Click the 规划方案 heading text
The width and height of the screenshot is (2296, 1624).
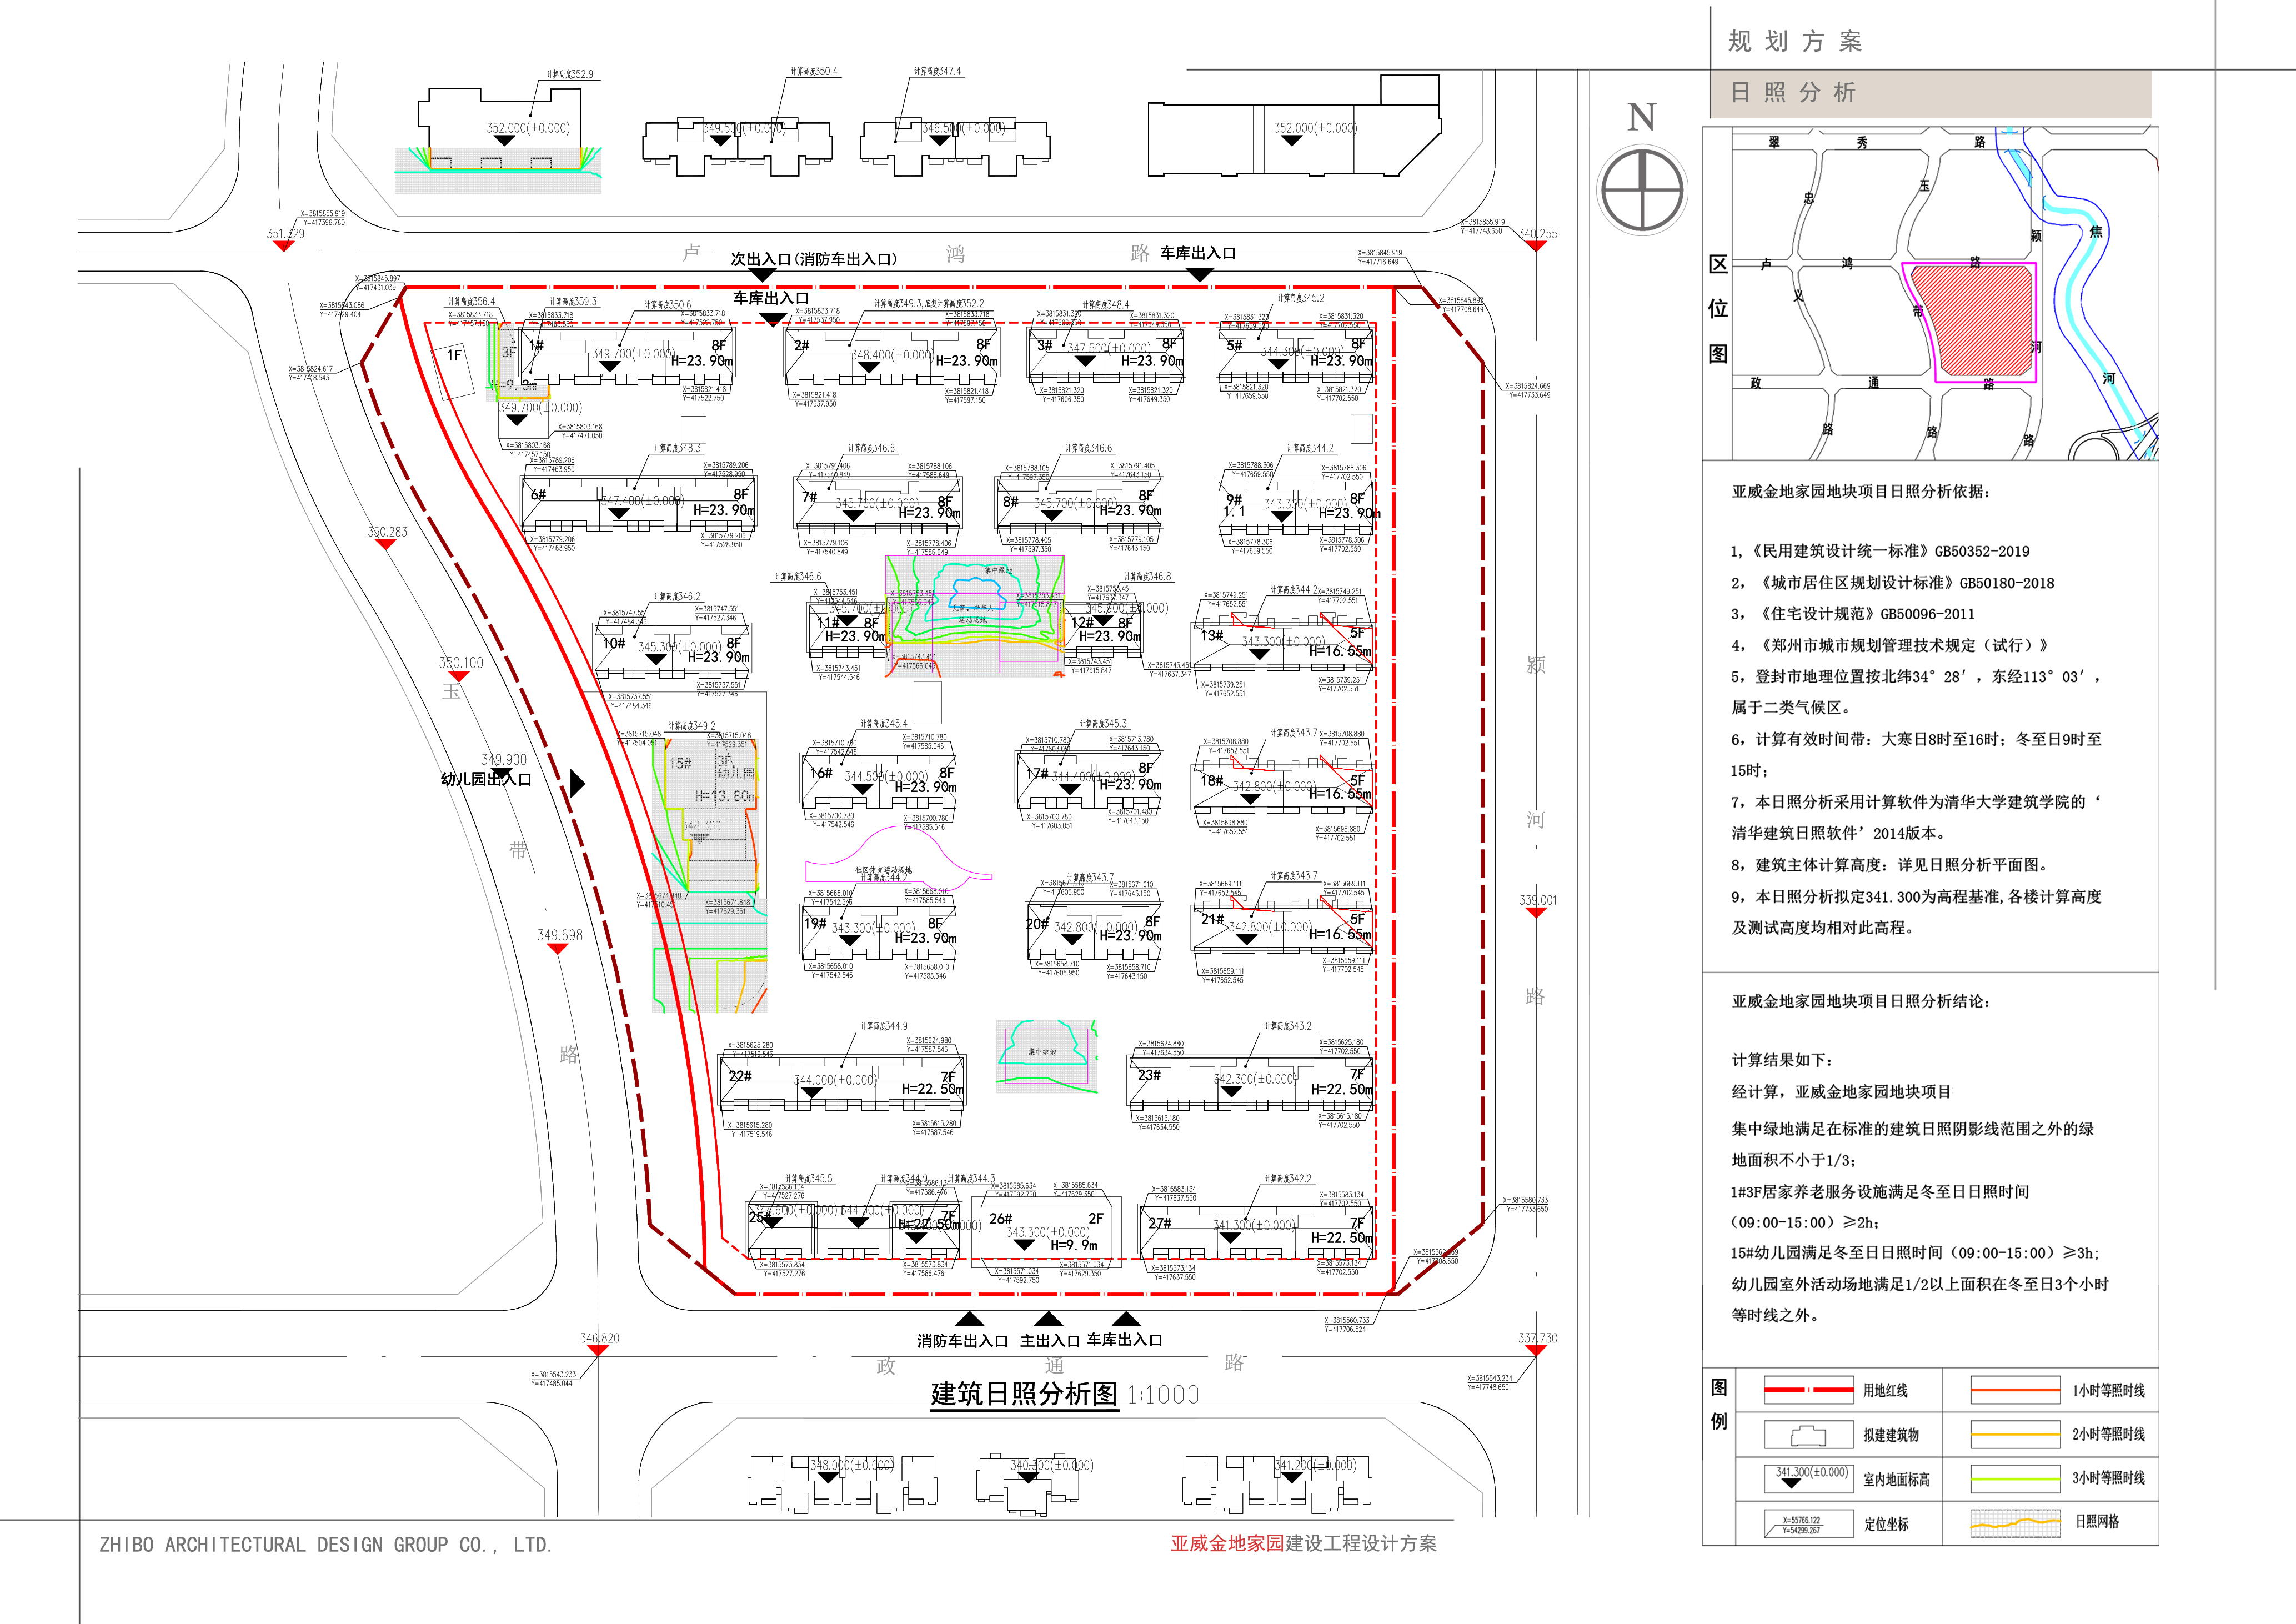pos(1795,42)
